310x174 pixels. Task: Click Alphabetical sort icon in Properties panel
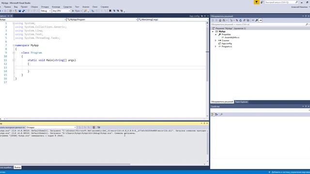(217, 115)
